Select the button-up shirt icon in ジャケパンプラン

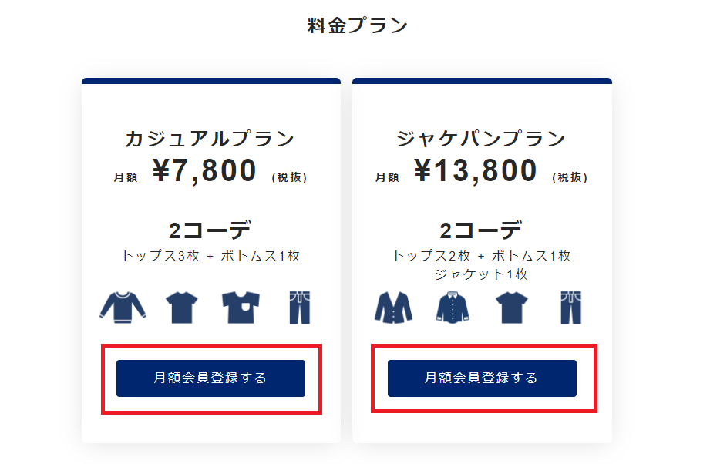tap(453, 308)
